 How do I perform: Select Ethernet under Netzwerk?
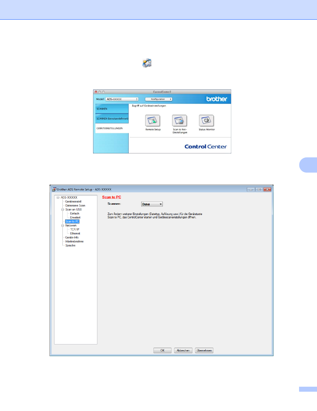(75, 234)
